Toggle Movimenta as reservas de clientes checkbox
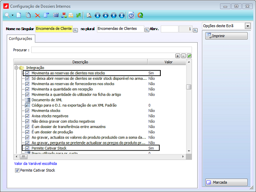The width and height of the screenshot is (256, 192). click(27, 73)
